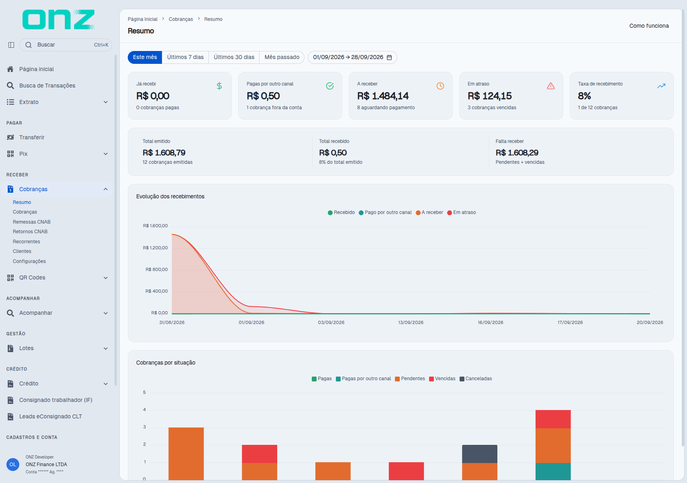
Task: Toggle the sidebar collapse icon
Action: (x=11, y=45)
